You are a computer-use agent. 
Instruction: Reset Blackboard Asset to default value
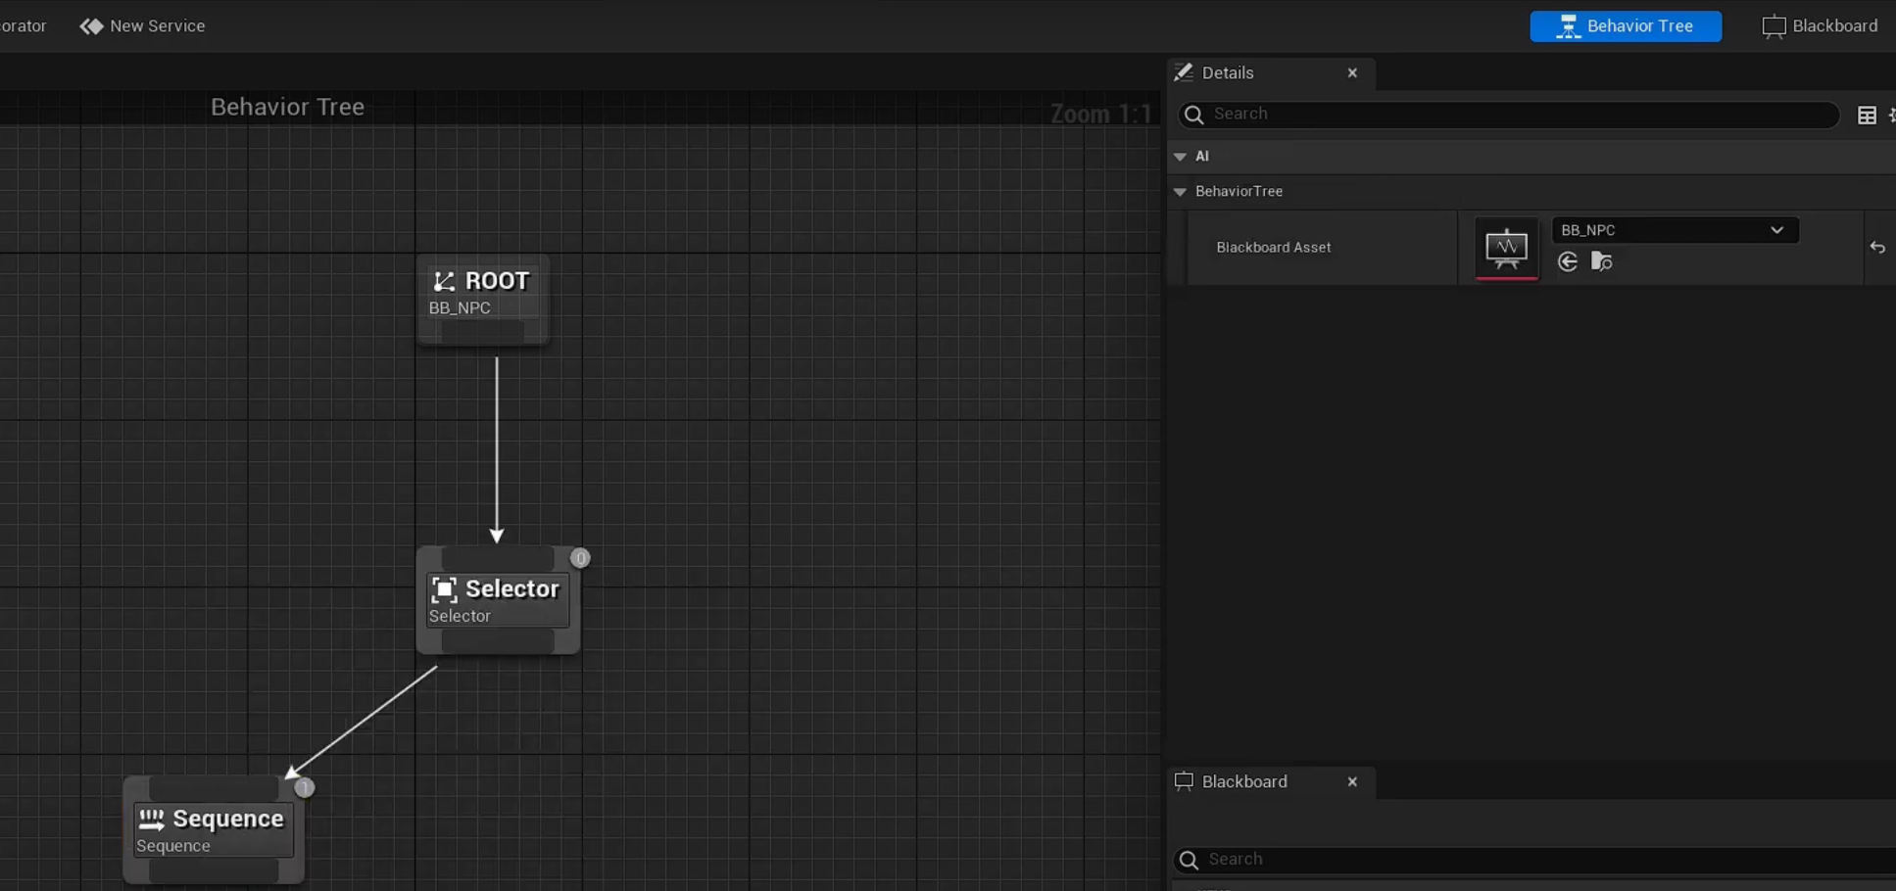[1876, 248]
